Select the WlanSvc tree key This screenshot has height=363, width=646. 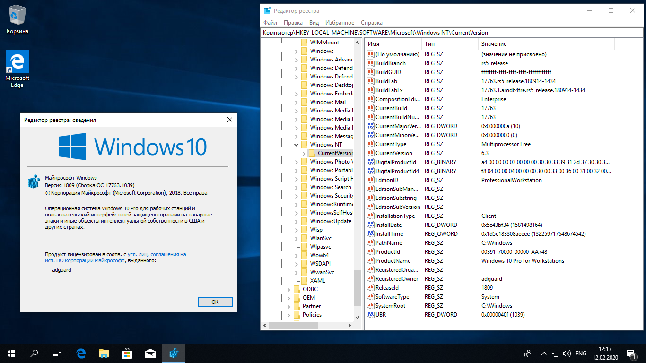pyautogui.click(x=321, y=238)
